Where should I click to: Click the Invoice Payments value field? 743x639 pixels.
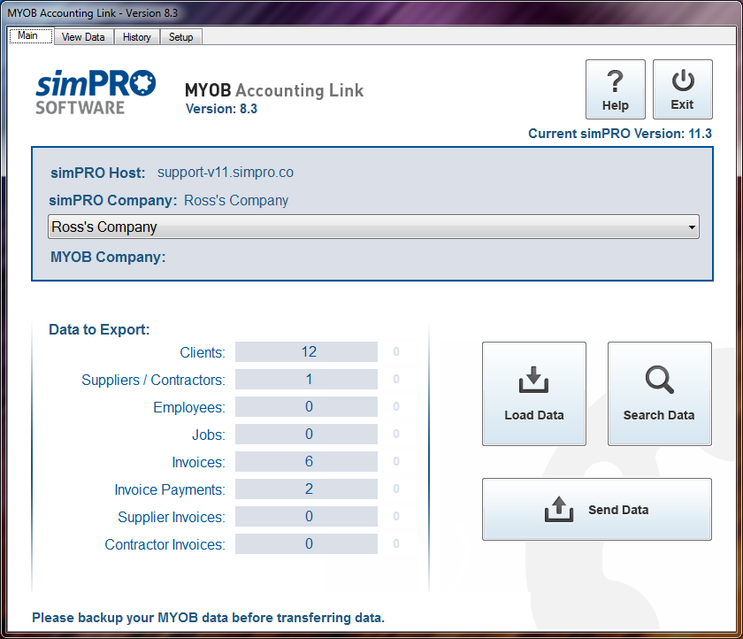click(306, 489)
